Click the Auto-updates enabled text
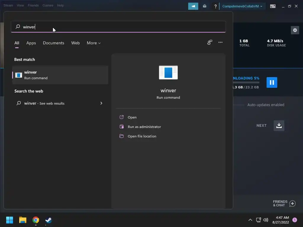 pos(266,105)
